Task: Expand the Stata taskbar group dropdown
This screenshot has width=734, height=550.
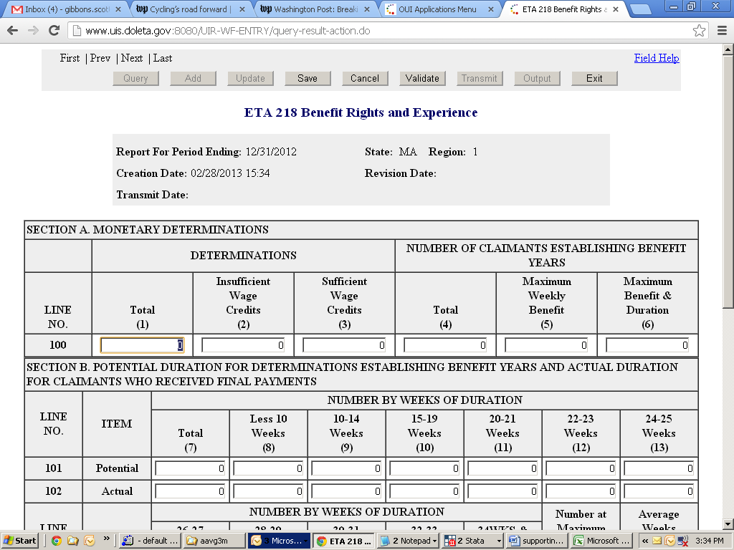Action: (x=499, y=541)
